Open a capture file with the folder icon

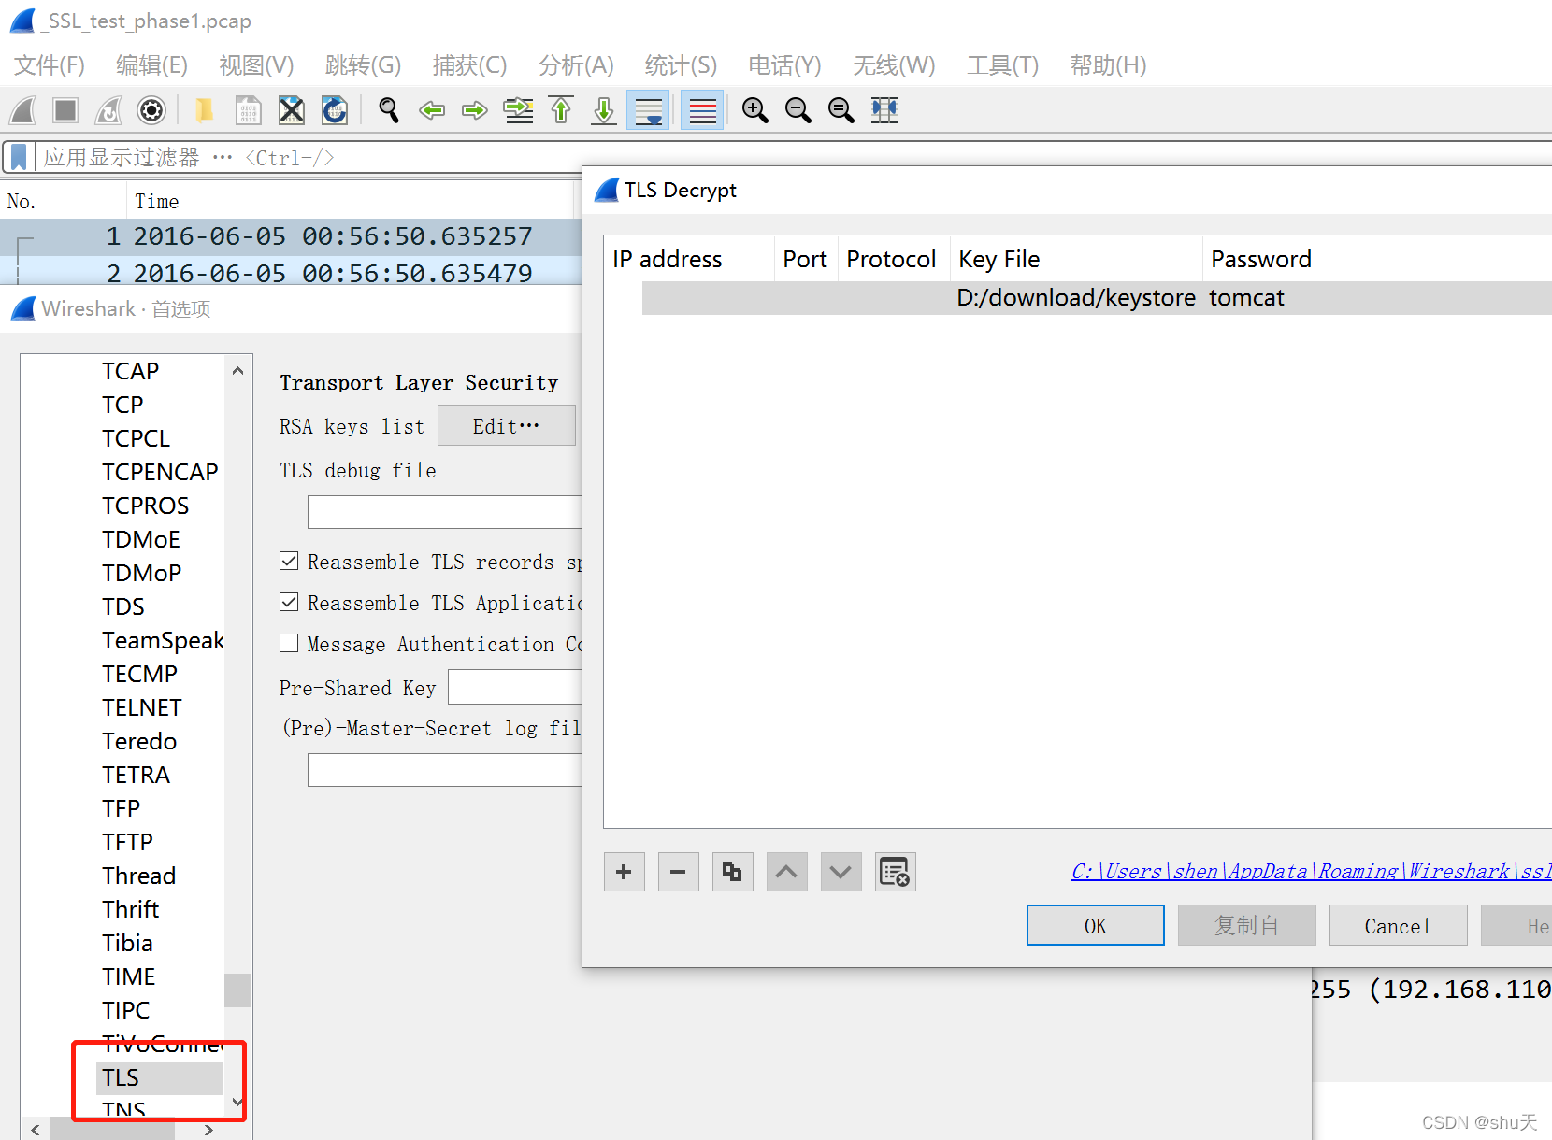(x=204, y=110)
